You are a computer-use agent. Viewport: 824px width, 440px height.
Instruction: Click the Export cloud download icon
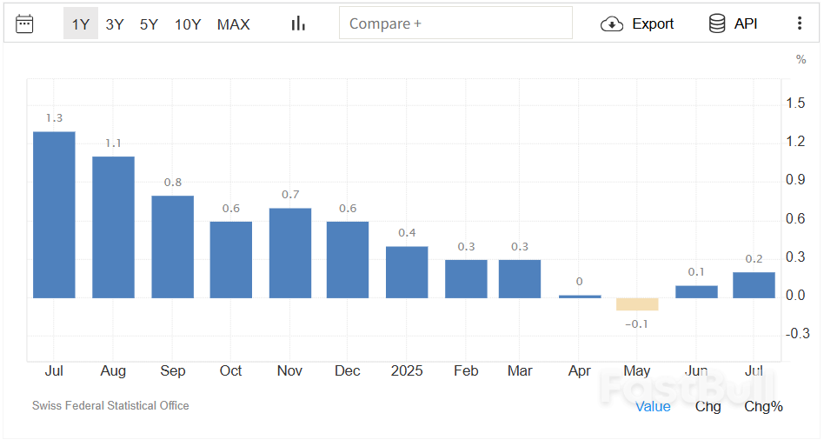tap(612, 23)
